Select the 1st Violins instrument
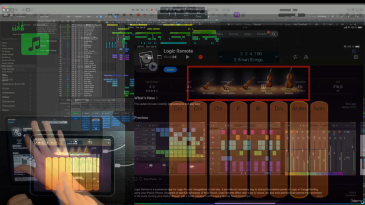This screenshot has height=205, width=365. 208,85
